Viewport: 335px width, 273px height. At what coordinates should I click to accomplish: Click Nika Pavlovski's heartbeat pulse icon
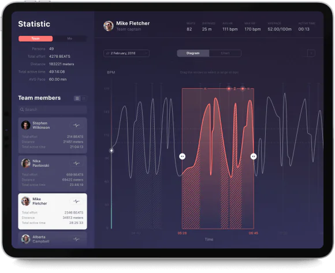tap(76, 163)
